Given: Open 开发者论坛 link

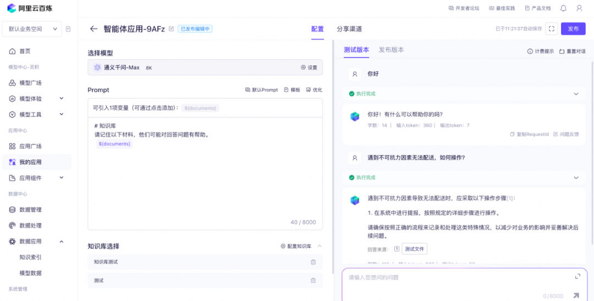Looking at the screenshot, I should click(464, 8).
